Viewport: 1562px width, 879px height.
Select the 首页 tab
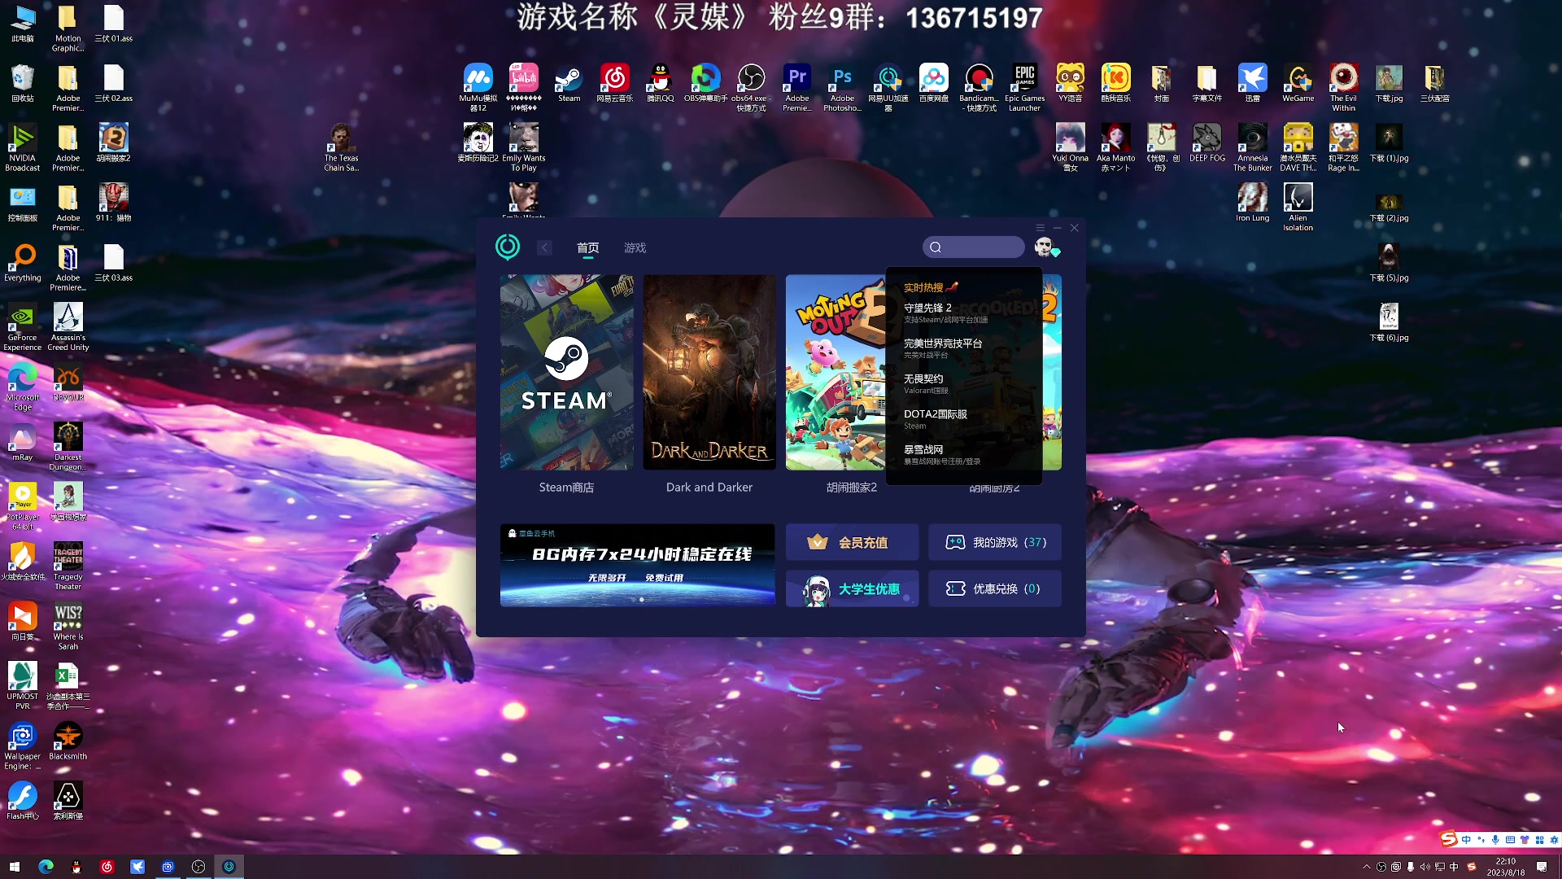coord(587,247)
